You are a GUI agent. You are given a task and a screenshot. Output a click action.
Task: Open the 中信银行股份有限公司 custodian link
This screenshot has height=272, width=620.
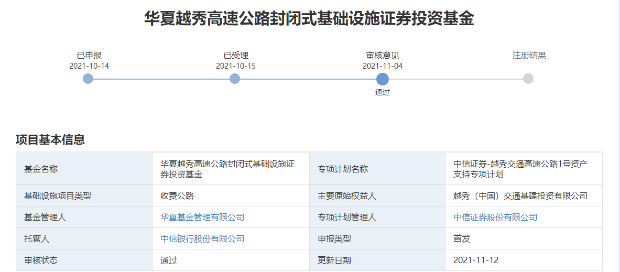(202, 238)
